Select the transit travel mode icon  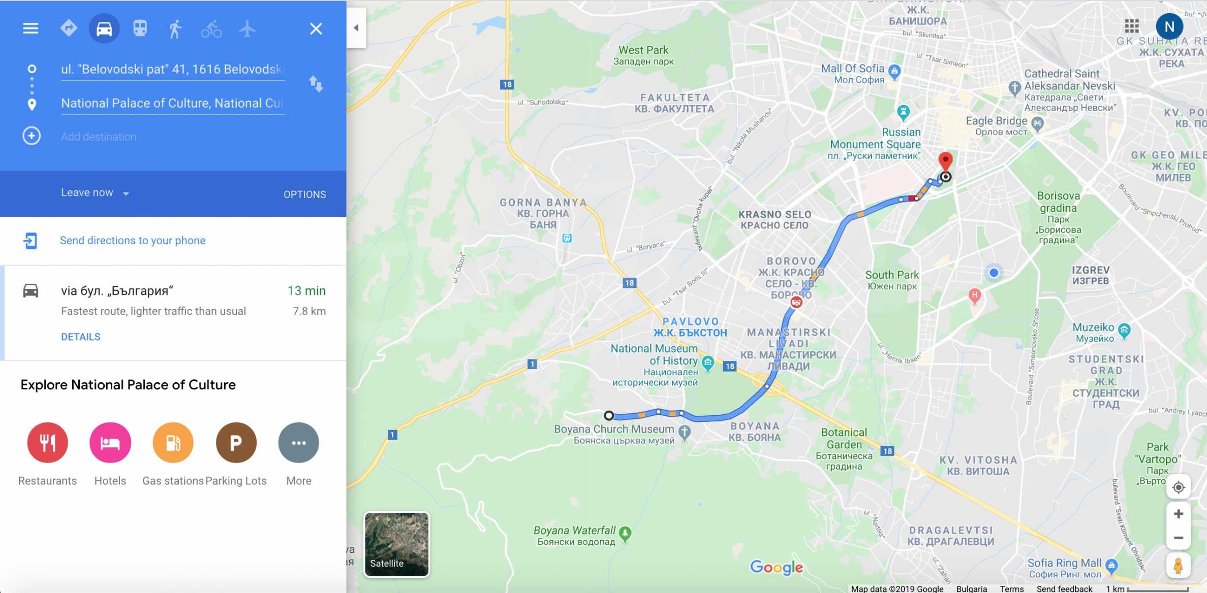140,28
